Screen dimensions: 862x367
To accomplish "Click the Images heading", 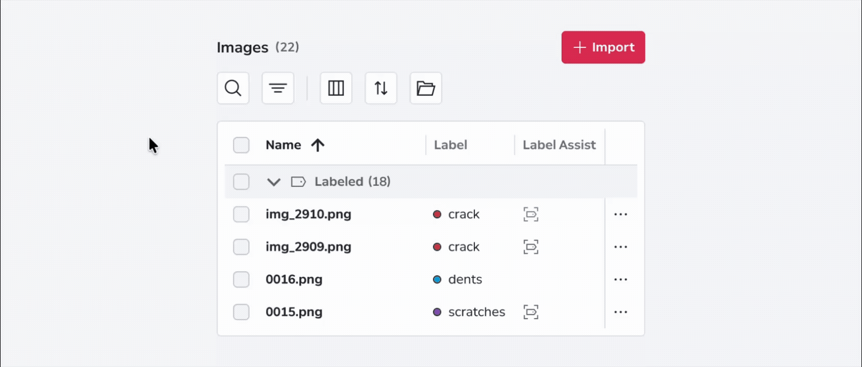I will click(243, 47).
